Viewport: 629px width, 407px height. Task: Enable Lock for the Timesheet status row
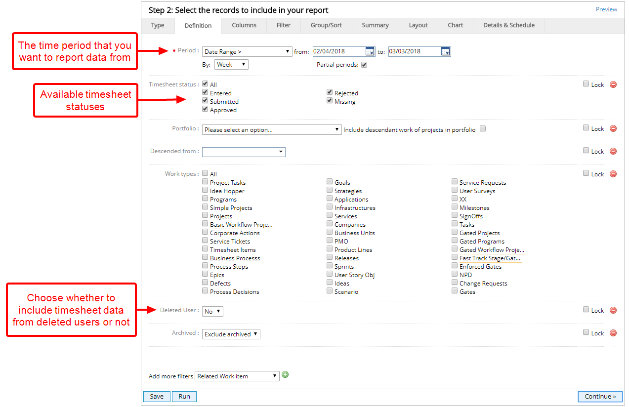point(586,84)
